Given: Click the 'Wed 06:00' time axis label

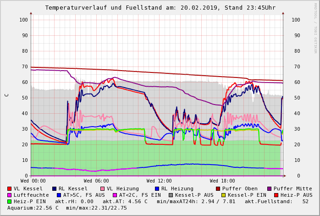Looking at the screenshot, I should click(x=96, y=181).
